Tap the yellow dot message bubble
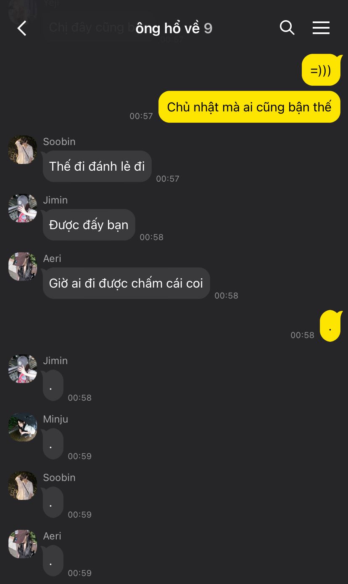Screen dimensions: 348x584 coord(330,326)
